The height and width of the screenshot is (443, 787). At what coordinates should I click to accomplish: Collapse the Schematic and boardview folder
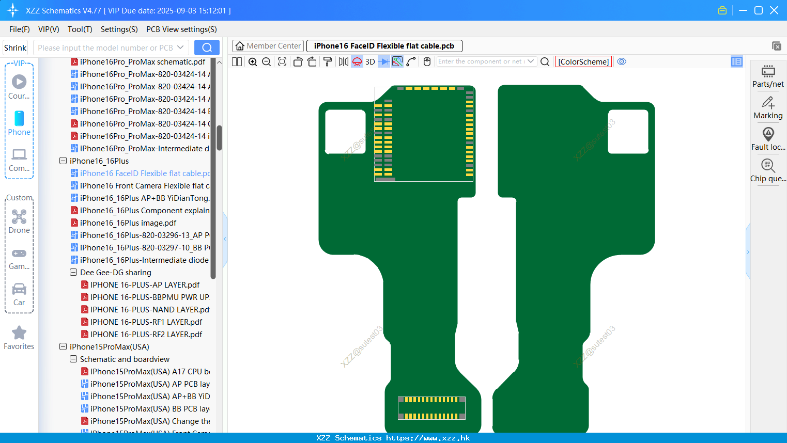(73, 359)
